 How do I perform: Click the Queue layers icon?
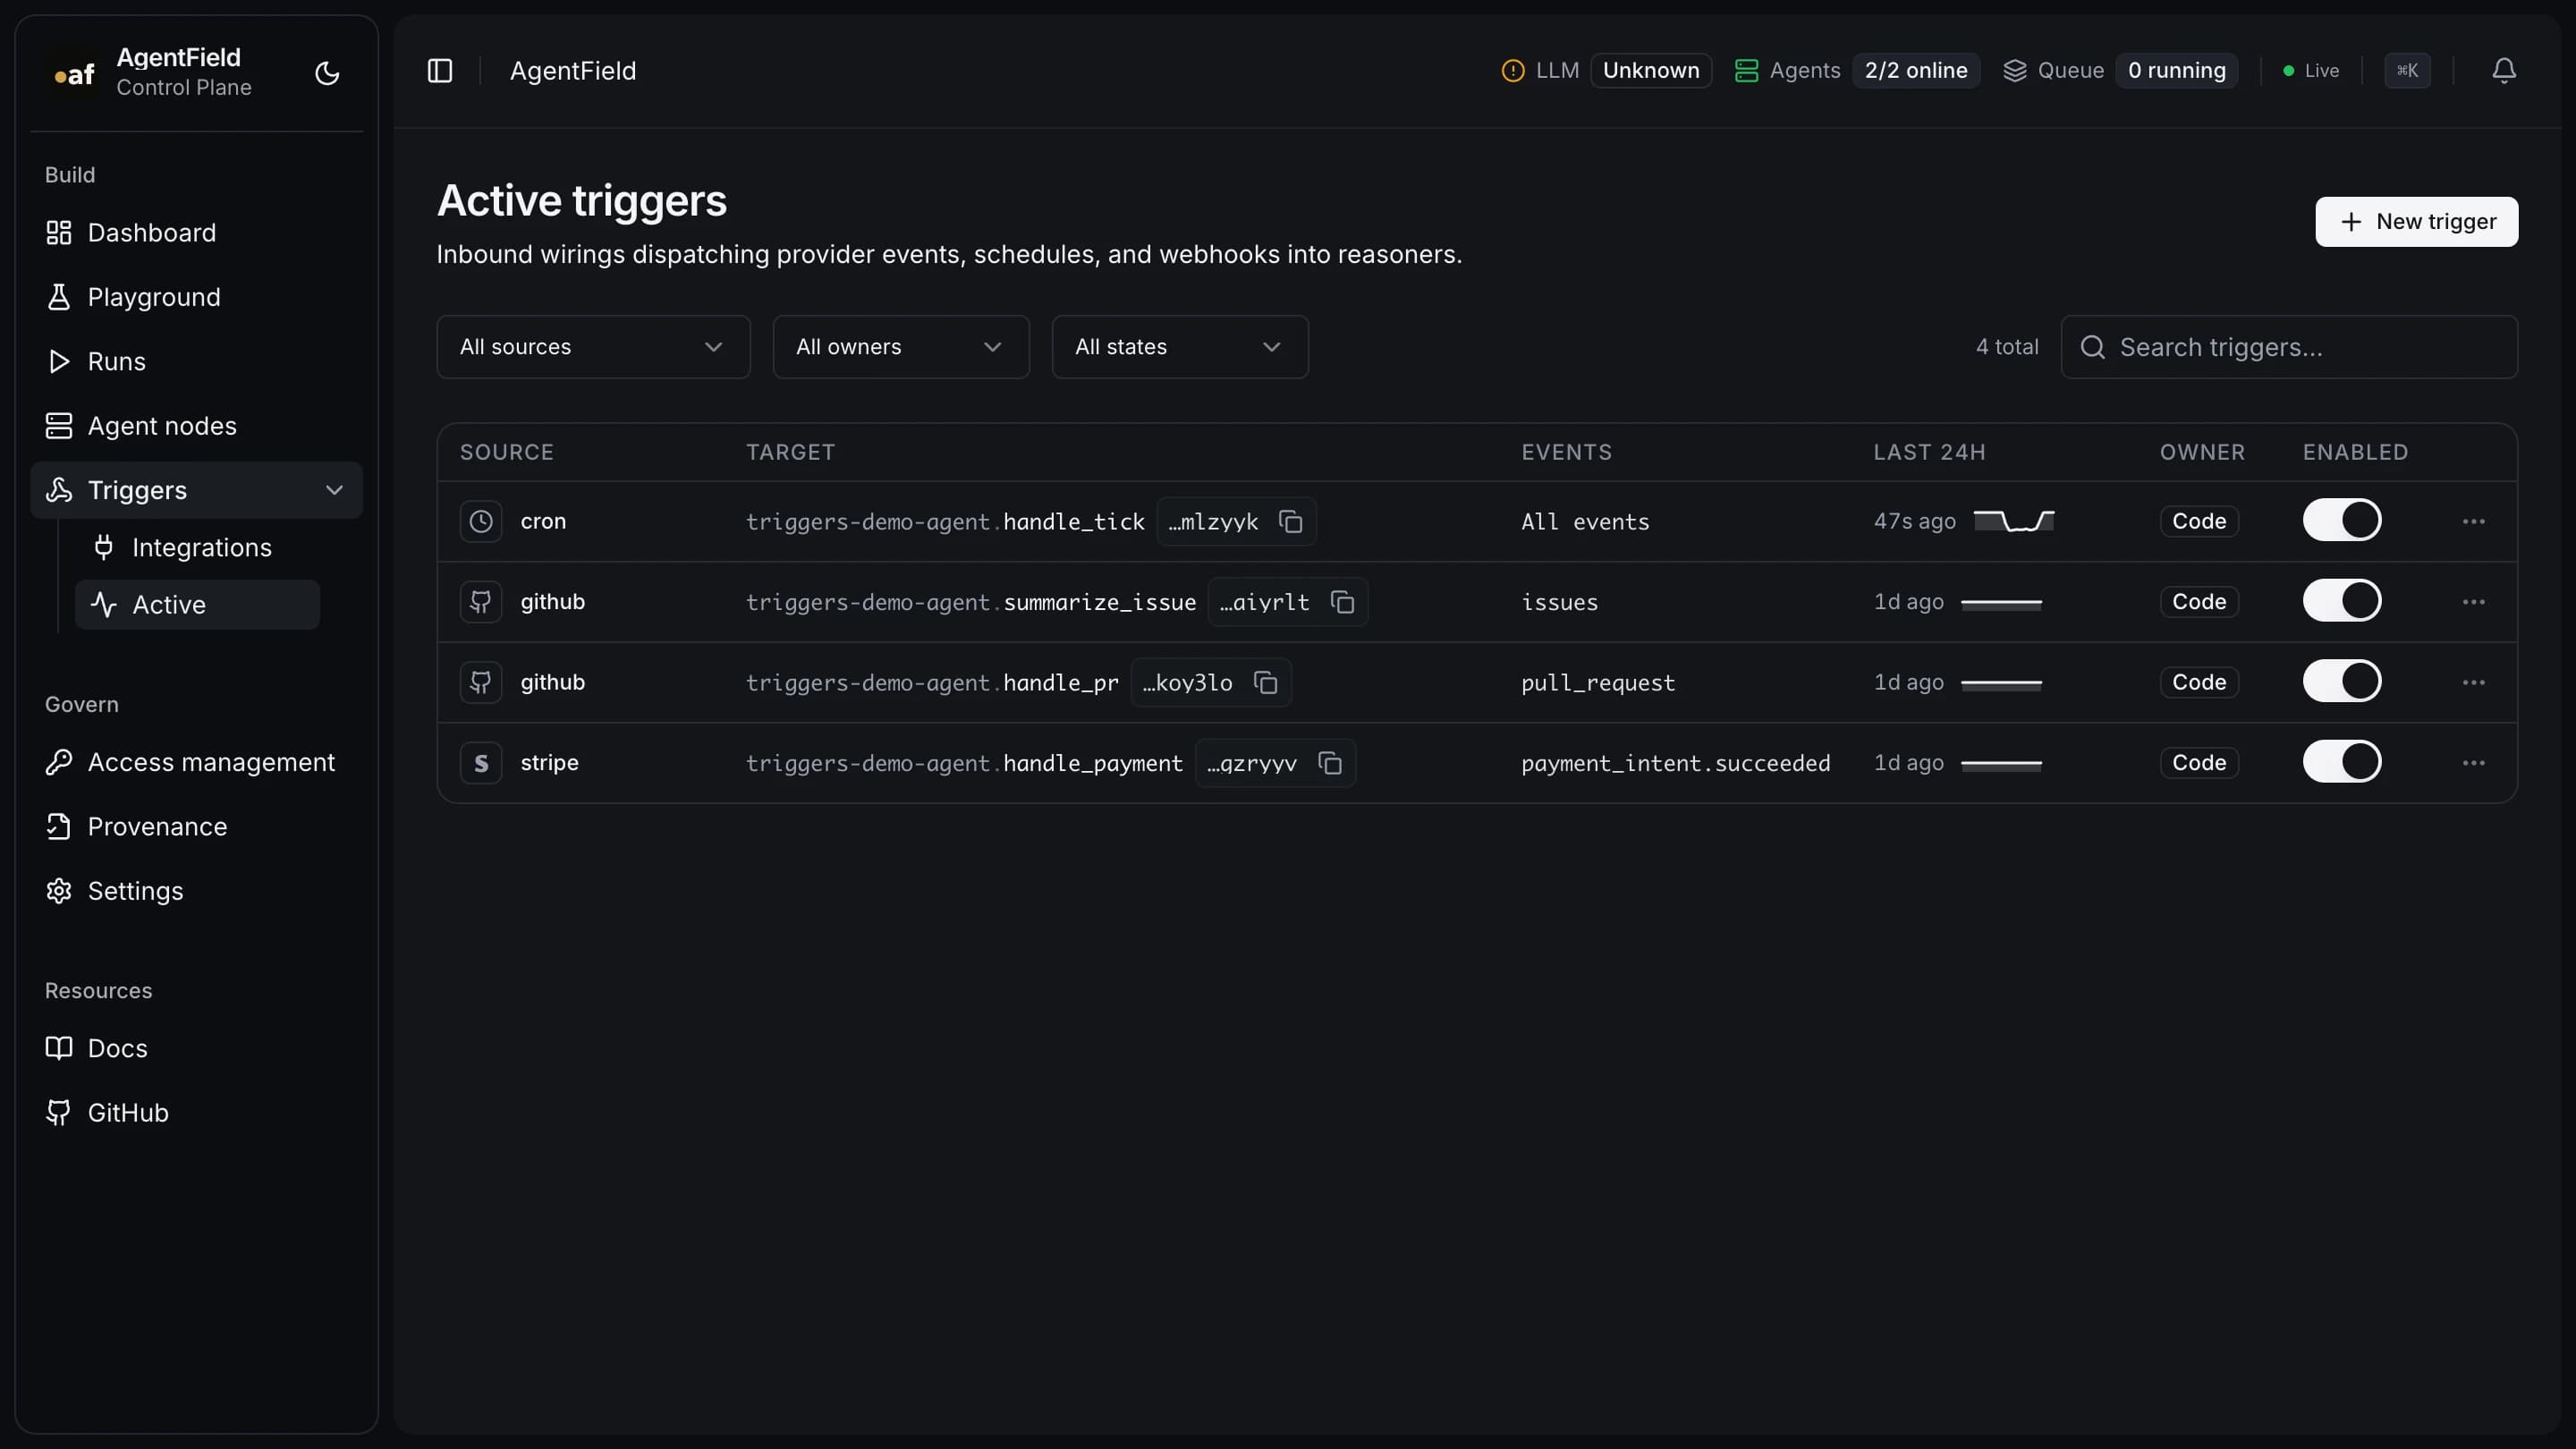[x=2014, y=70]
